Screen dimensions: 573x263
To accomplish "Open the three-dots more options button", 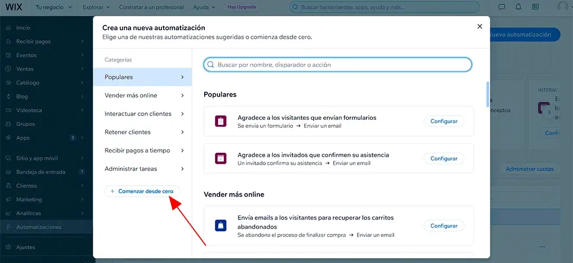I will (543, 247).
